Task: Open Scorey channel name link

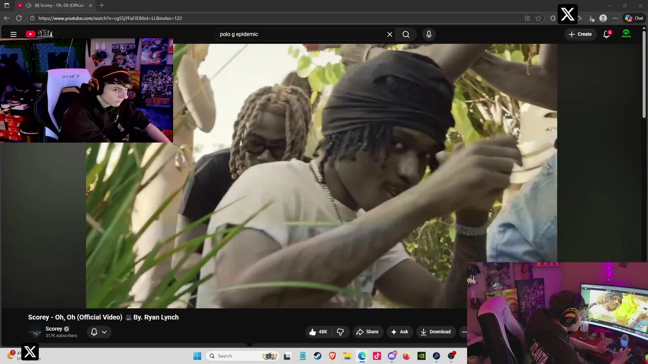Action: click(x=54, y=329)
